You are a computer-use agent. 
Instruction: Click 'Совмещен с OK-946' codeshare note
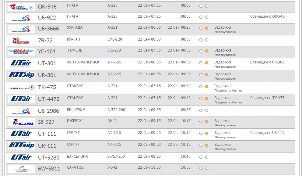(x=267, y=16)
